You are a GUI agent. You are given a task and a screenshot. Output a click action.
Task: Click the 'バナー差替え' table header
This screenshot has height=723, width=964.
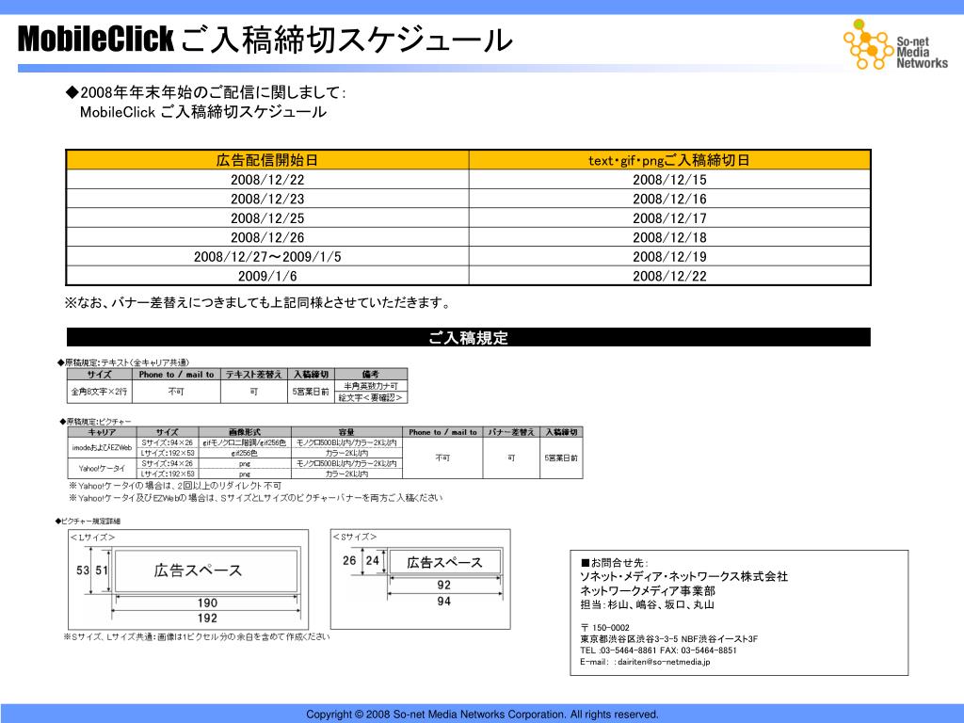[x=511, y=432]
